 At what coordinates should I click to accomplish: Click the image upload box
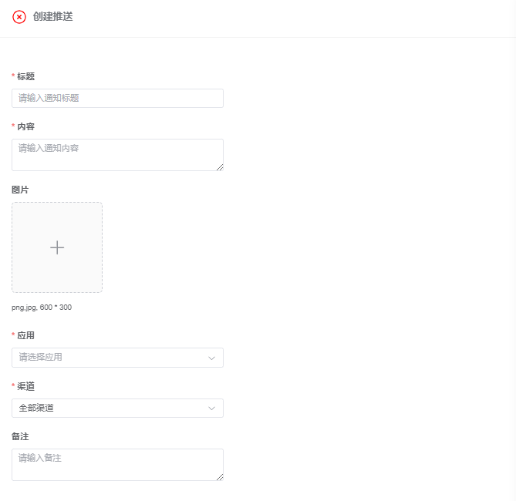point(57,247)
